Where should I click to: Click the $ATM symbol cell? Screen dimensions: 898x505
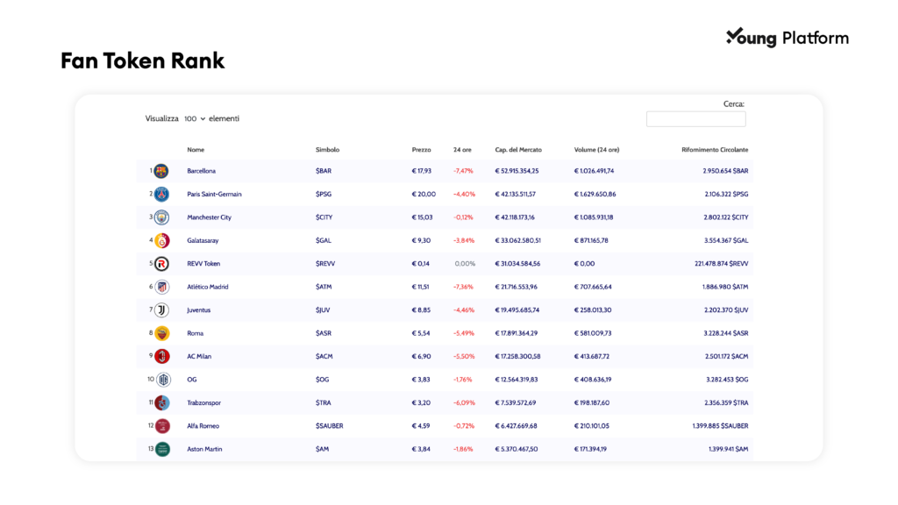click(x=324, y=287)
